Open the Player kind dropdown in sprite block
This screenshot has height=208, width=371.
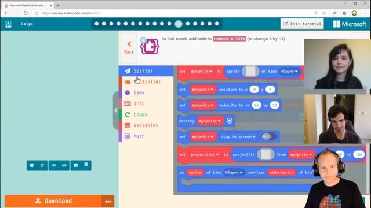click(x=289, y=72)
